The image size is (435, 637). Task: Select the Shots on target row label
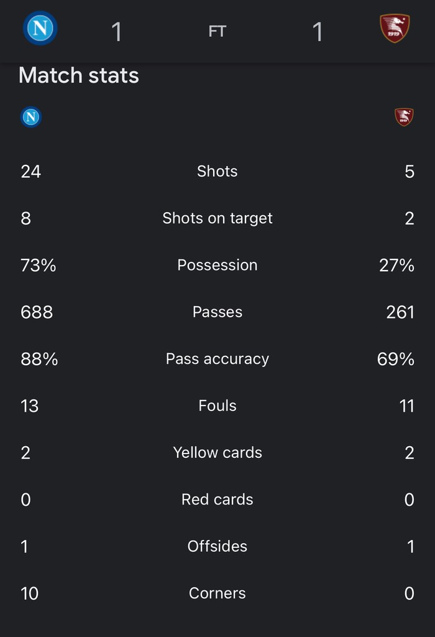point(217,218)
